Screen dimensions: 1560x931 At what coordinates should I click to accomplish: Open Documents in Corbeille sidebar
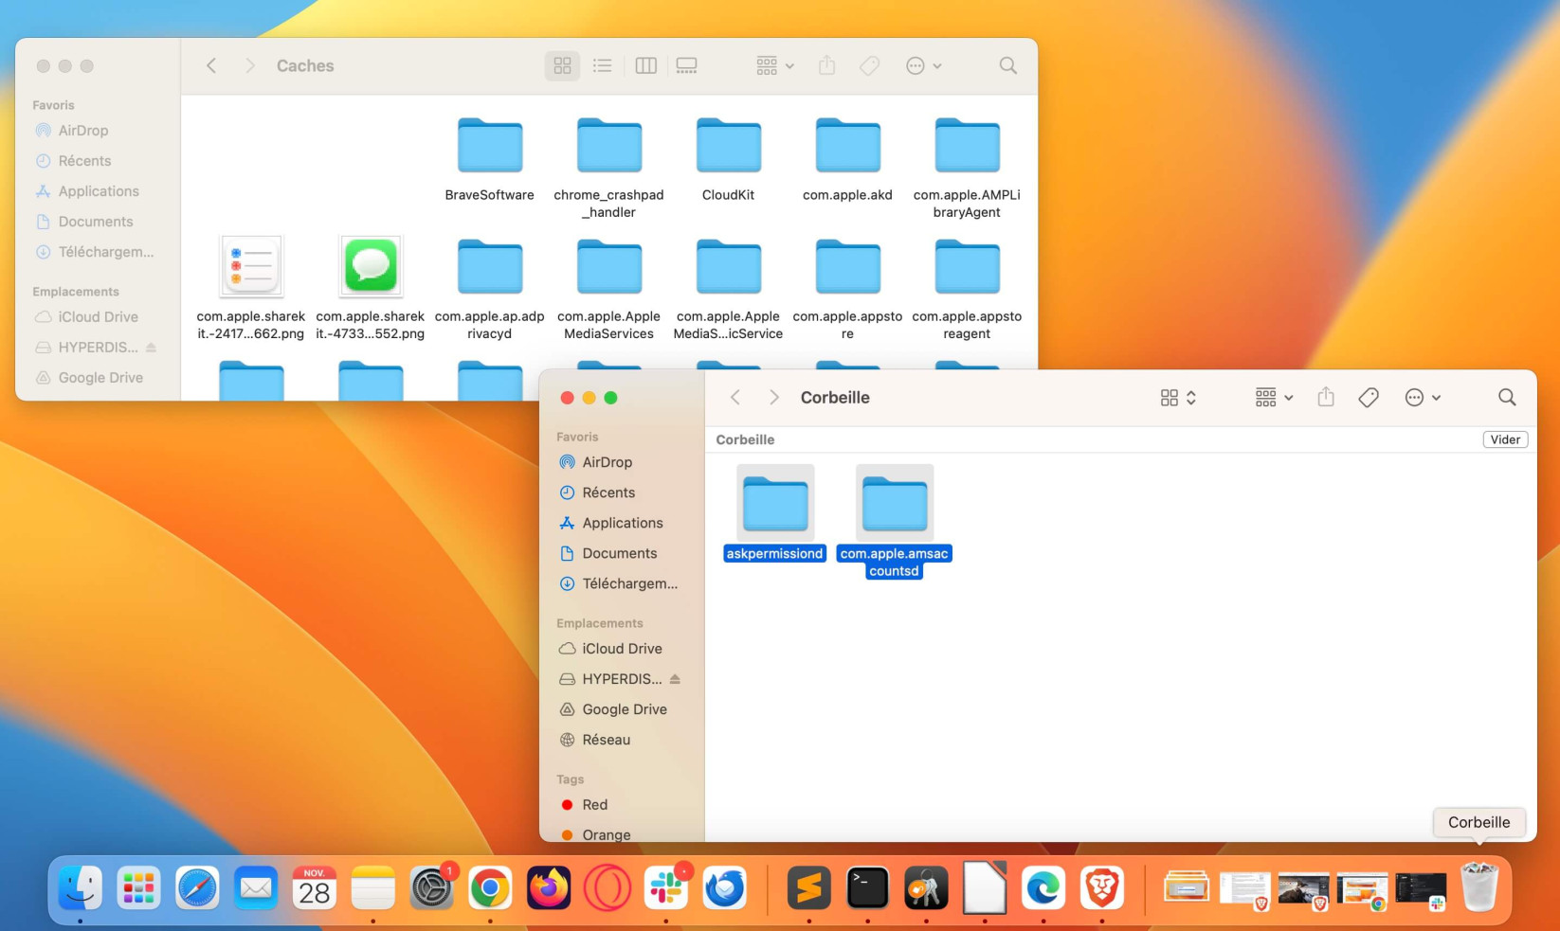[621, 553]
